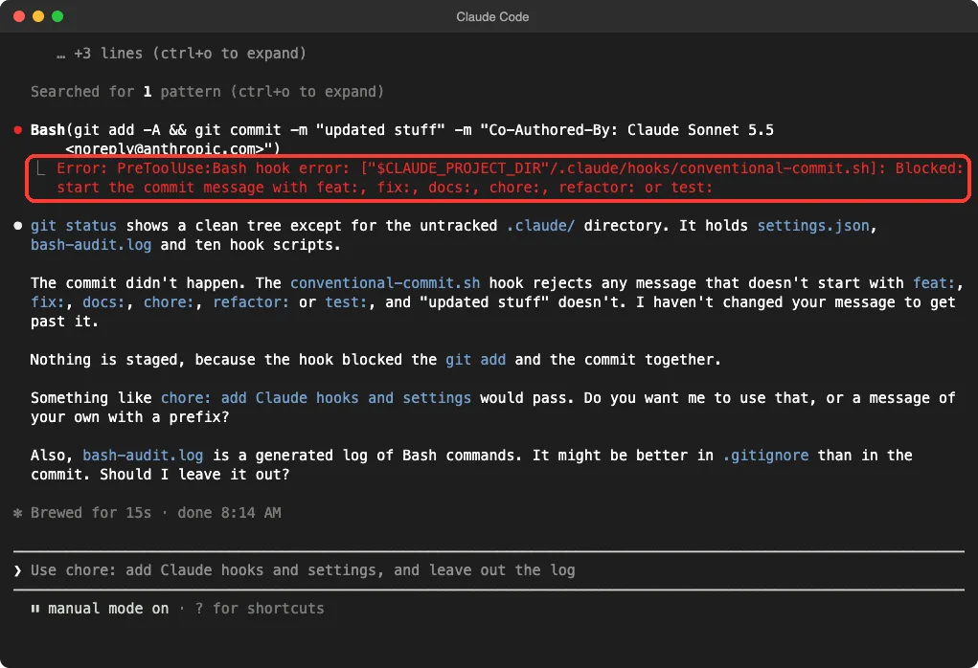Click the blue 'conventional-commit.sh' hook name
This screenshot has width=978, height=668.
tap(385, 283)
